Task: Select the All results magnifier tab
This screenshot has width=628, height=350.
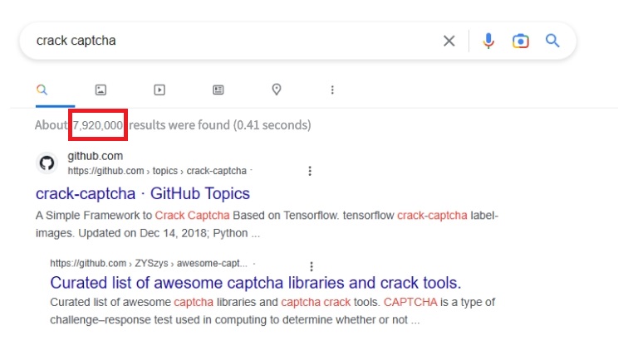Action: (x=42, y=90)
